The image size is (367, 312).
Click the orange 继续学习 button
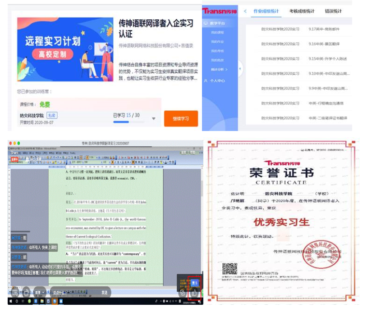pyautogui.click(x=180, y=119)
